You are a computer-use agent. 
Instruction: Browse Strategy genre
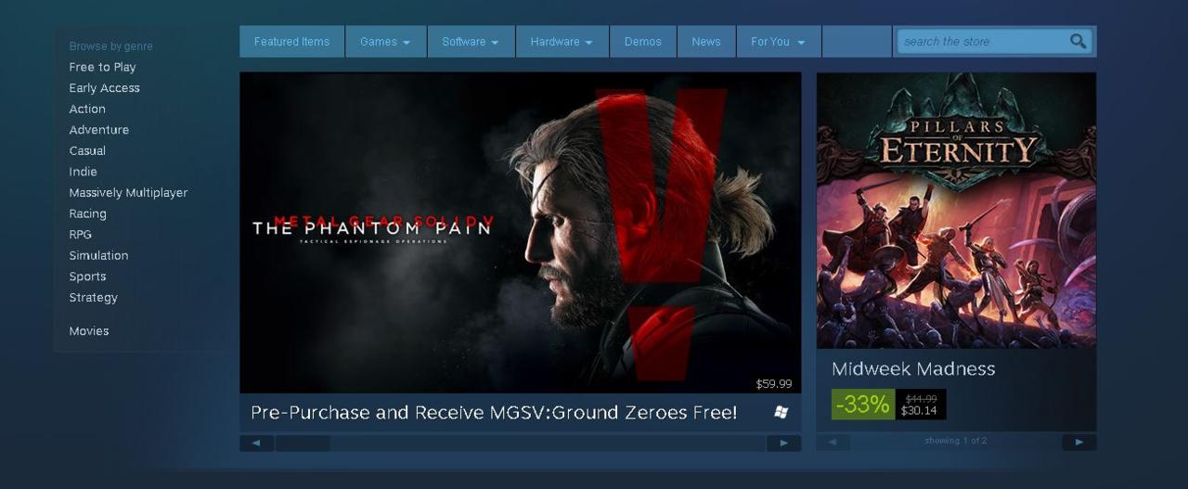[x=93, y=298]
